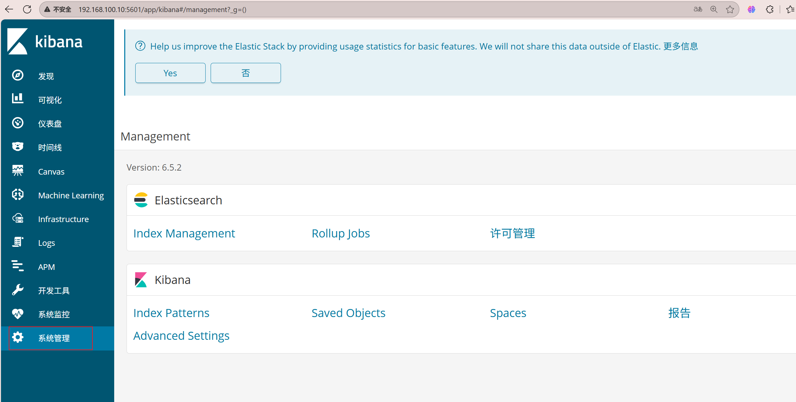796x402 pixels.
Task: Click the monitoring heartbeat icon
Action: coord(18,314)
